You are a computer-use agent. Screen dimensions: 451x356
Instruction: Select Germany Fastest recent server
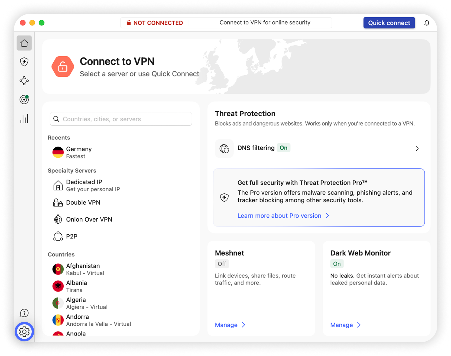79,152
